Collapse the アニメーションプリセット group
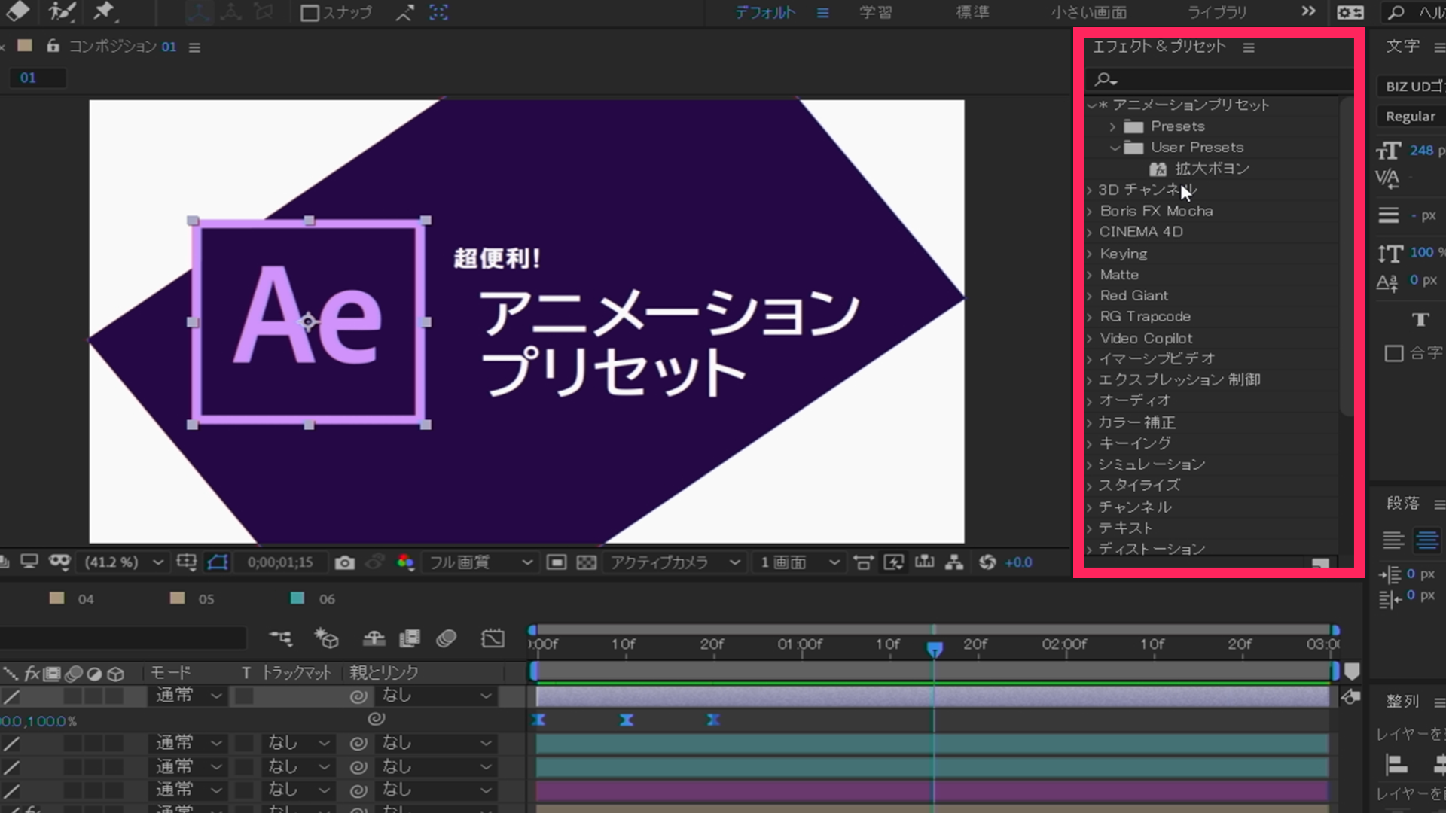 (1091, 105)
